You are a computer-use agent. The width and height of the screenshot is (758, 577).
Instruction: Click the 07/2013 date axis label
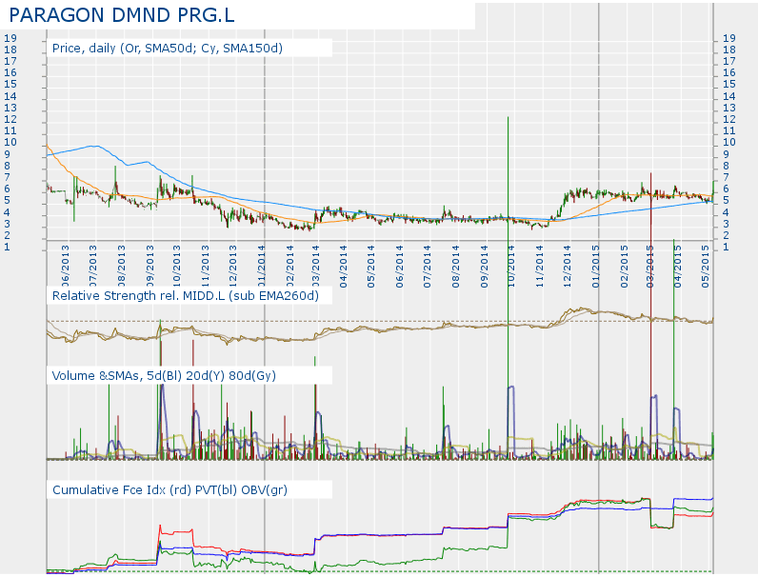(x=92, y=267)
